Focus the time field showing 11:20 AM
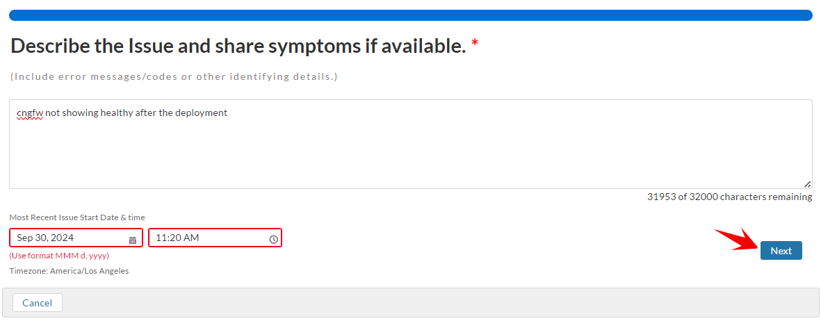Screen dimensions: 821x330 click(209, 238)
